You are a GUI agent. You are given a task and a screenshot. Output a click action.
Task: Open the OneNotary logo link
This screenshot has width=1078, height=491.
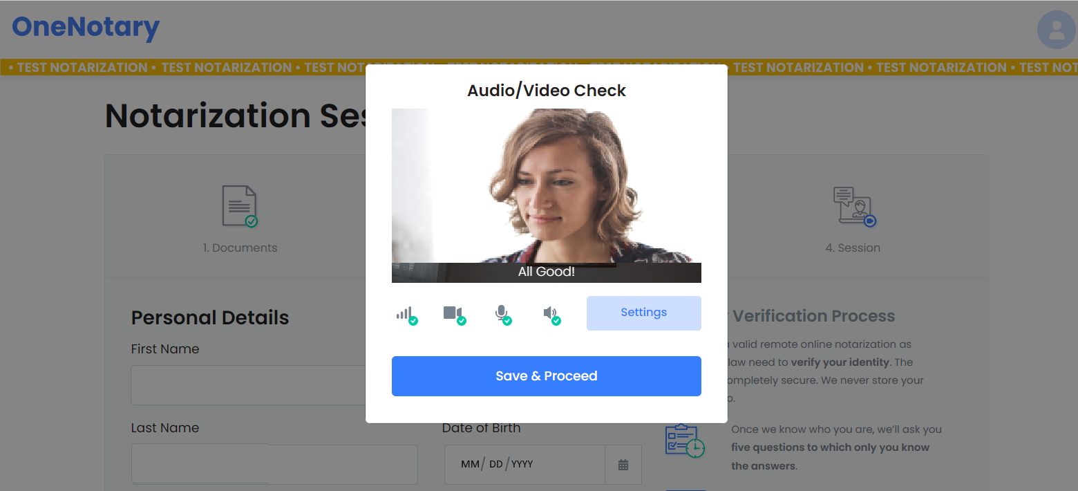pos(84,28)
